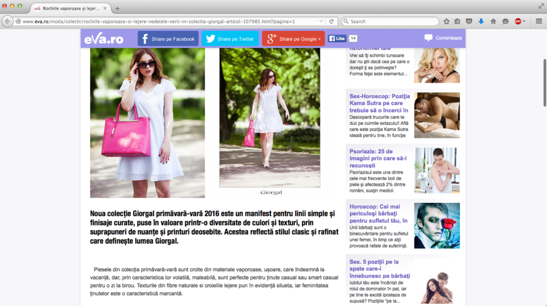
Task: Open the Comenteaza comments link
Action: pos(443,38)
